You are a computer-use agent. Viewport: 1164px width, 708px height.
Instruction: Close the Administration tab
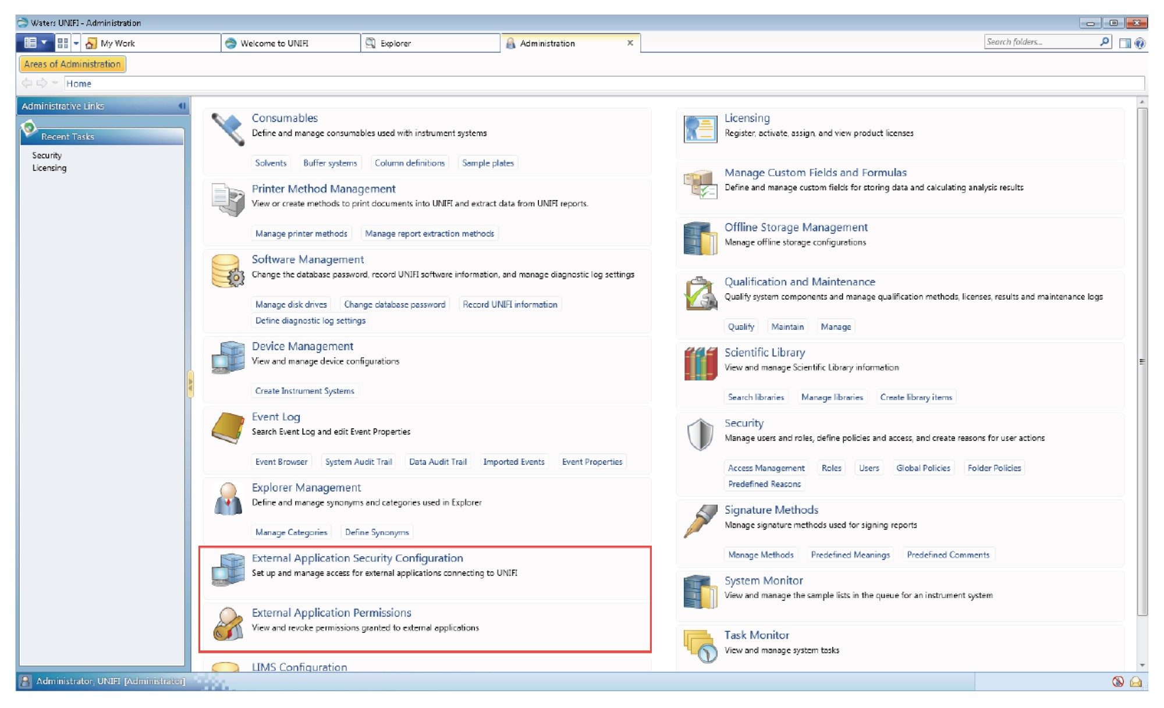(x=630, y=43)
